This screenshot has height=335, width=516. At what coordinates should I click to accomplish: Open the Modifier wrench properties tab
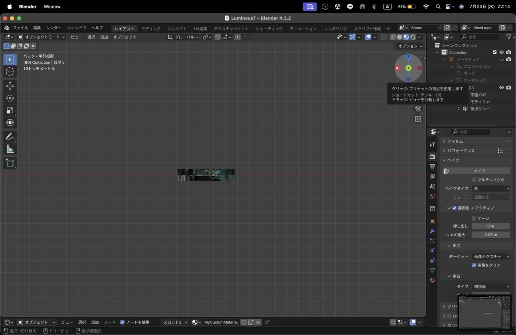[432, 231]
